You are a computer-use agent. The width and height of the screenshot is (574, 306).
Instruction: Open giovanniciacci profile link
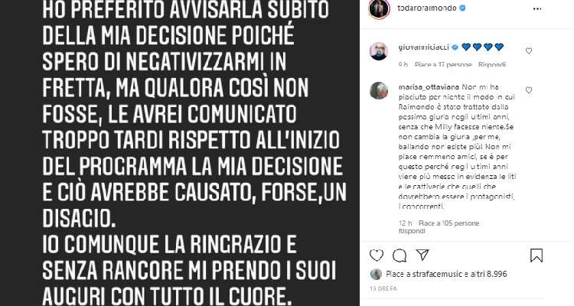tap(425, 47)
